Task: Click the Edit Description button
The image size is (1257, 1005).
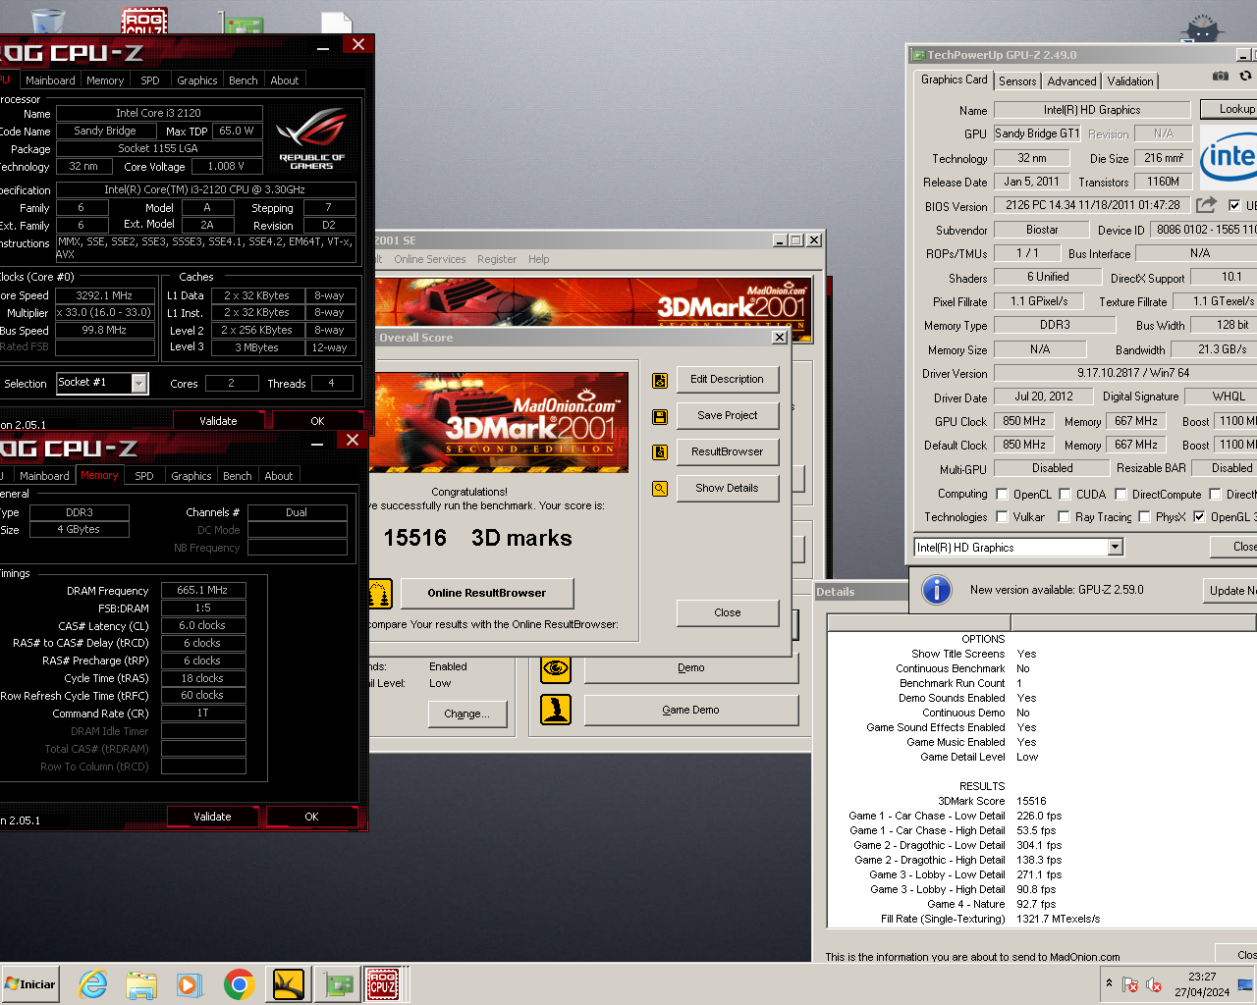Action: (728, 379)
